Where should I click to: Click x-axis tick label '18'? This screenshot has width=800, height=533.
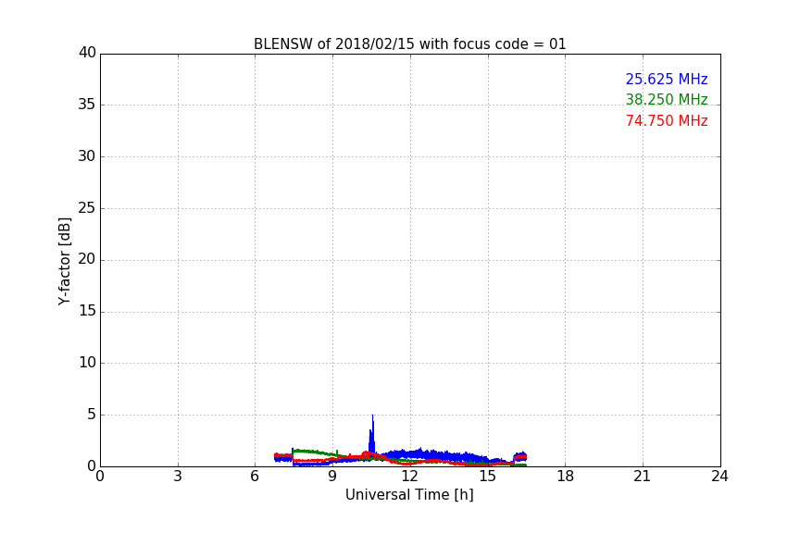[x=566, y=477]
